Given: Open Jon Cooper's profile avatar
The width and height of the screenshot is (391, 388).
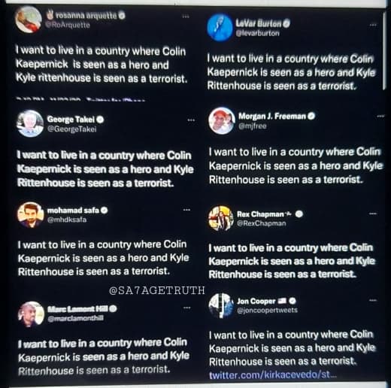Looking at the screenshot, I should coord(221,305).
